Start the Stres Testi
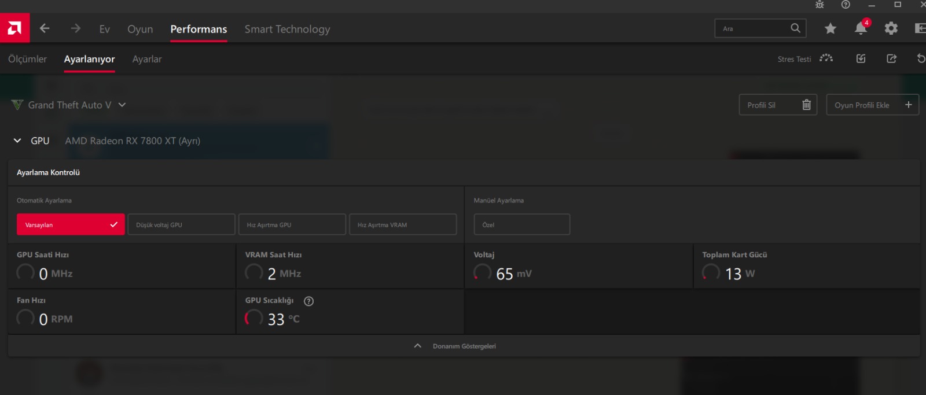Viewport: 926px width, 395px height. [805, 59]
